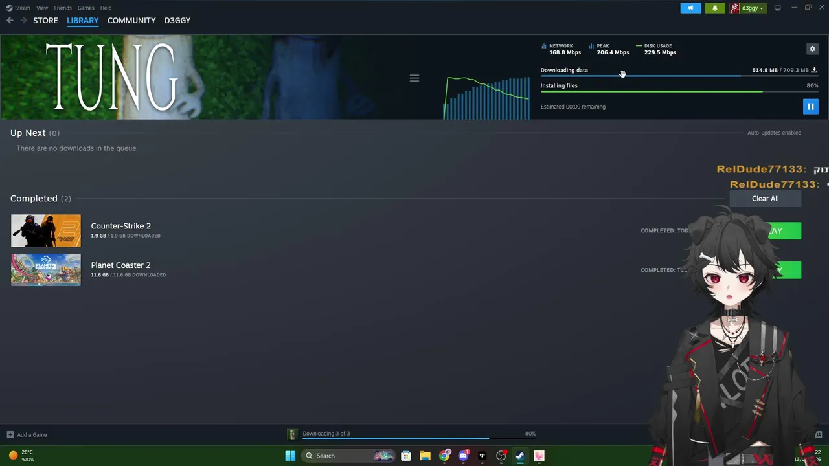829x466 pixels.
Task: Select the Counter-Strike 2 title
Action: pyautogui.click(x=120, y=226)
